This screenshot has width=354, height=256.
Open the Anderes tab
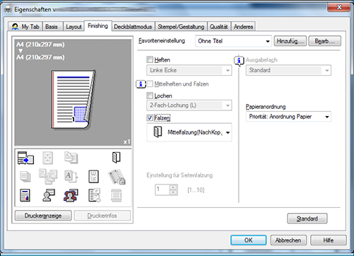pyautogui.click(x=244, y=27)
